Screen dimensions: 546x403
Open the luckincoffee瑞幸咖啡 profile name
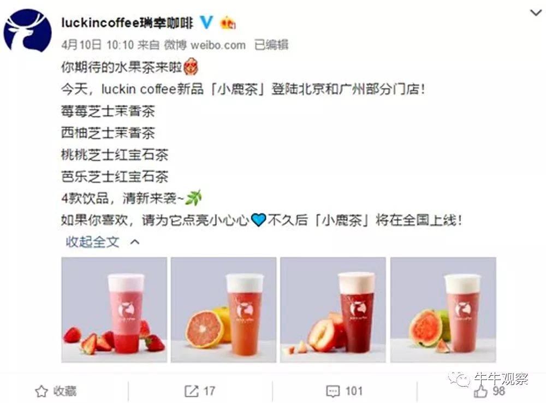click(127, 23)
